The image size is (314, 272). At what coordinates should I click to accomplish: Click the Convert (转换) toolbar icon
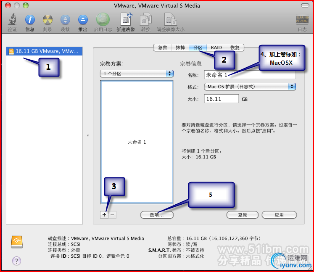(145, 19)
